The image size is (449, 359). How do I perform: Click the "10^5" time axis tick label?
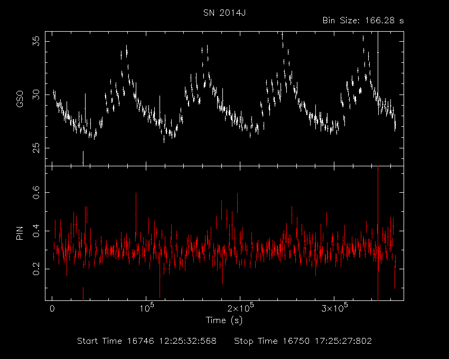pos(147,308)
